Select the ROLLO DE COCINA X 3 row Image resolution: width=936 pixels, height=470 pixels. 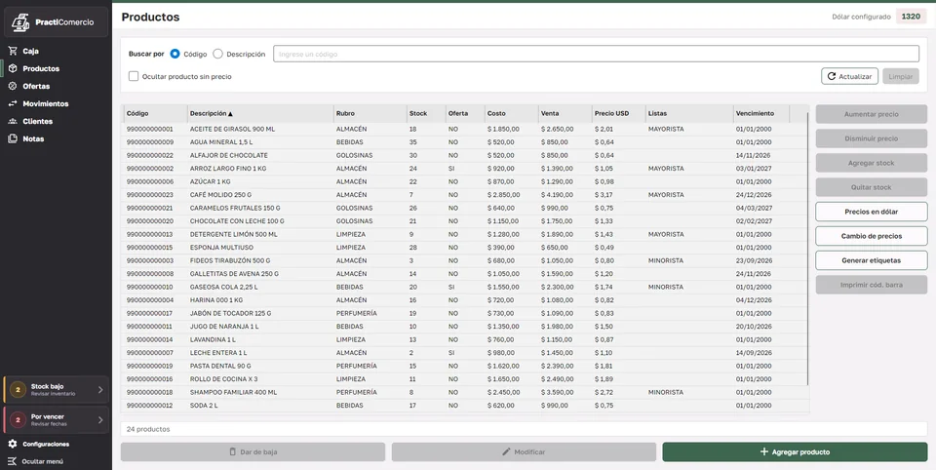click(x=465, y=379)
